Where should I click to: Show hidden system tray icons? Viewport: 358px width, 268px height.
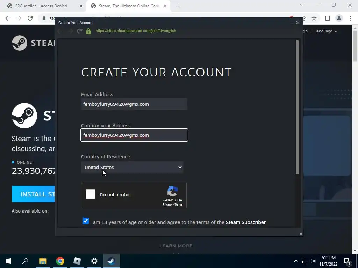click(296, 261)
